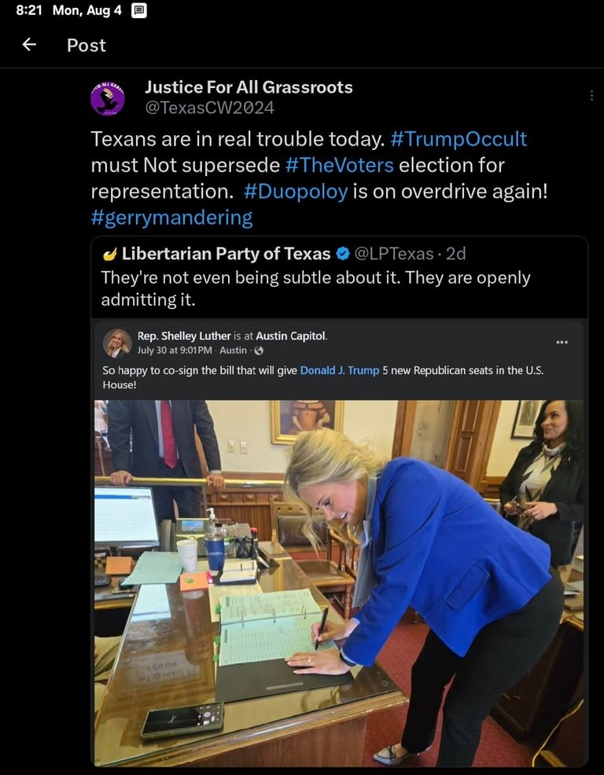Open Libertarian Party of Texas quoted name
The image size is (604, 775).
click(x=226, y=254)
